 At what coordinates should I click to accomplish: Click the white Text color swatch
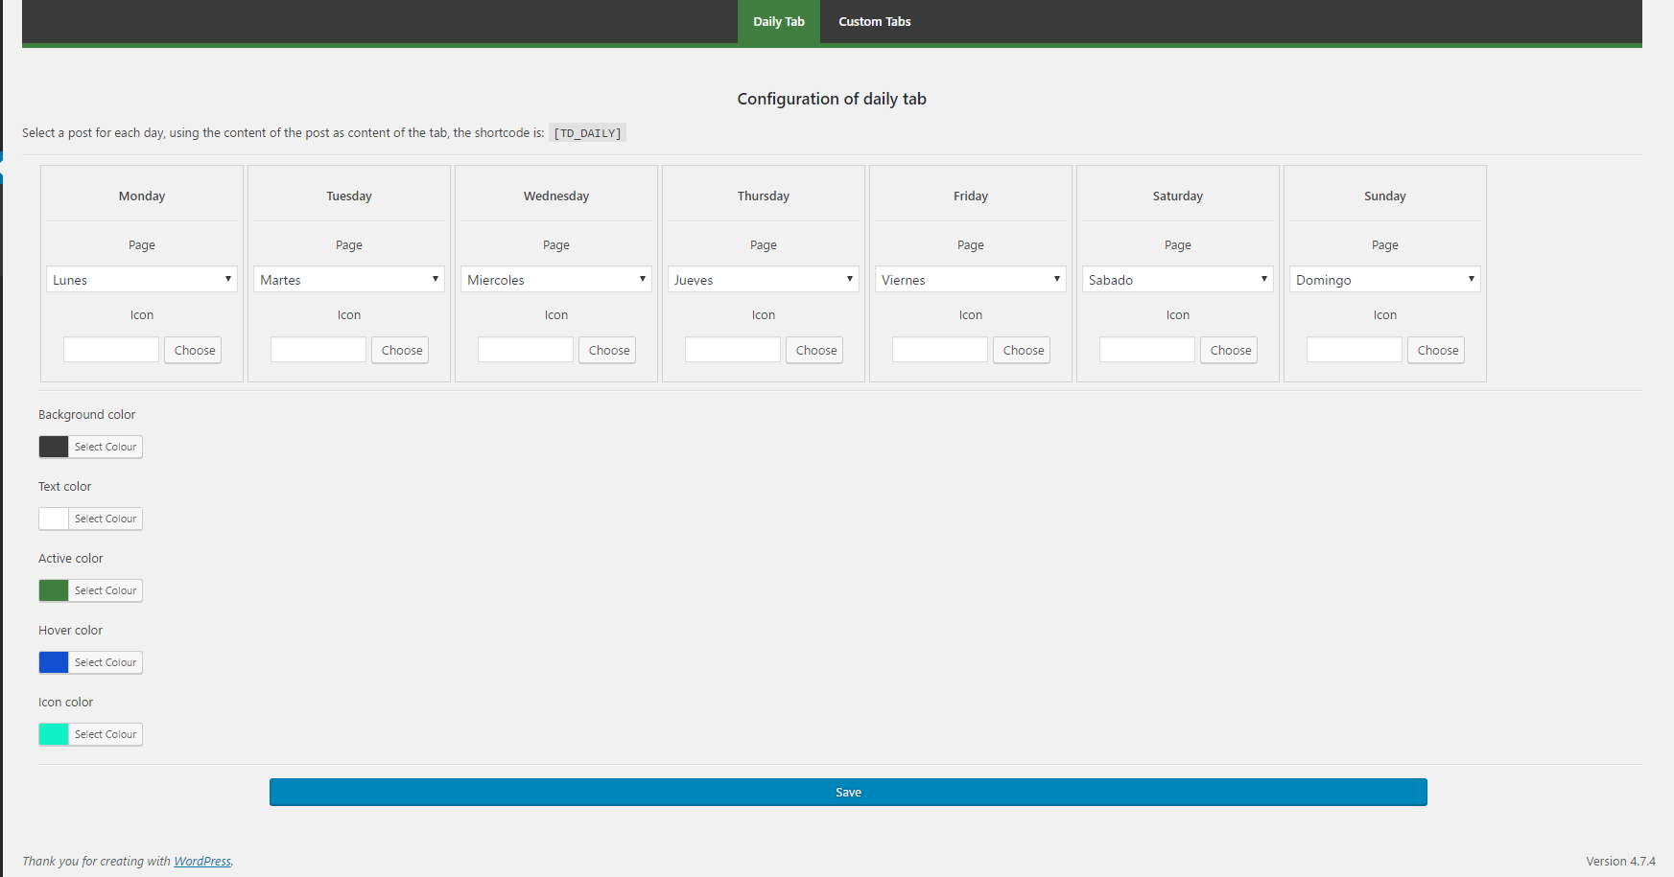[54, 519]
